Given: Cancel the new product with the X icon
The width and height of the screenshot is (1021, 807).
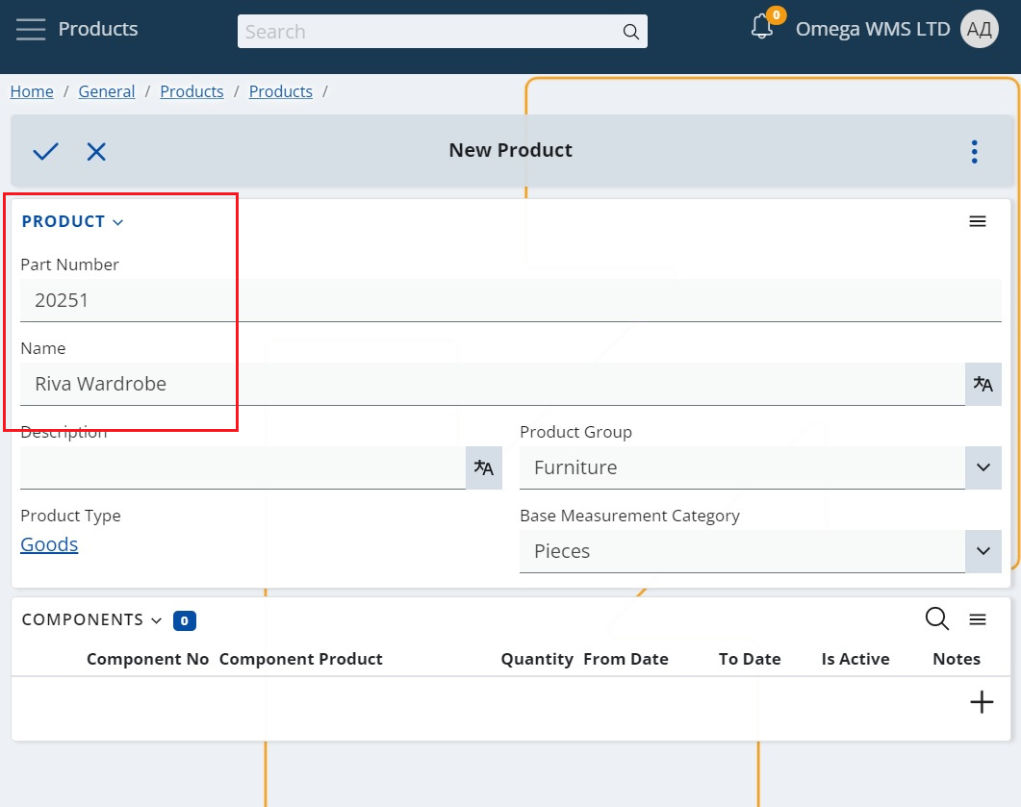Looking at the screenshot, I should click(96, 152).
